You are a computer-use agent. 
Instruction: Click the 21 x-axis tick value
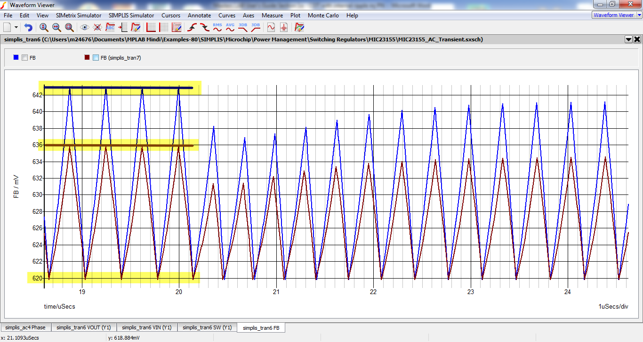tap(276, 292)
